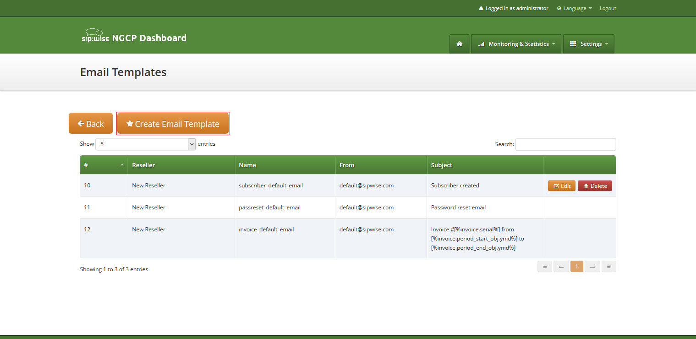The width and height of the screenshot is (696, 339).
Task: Click the Create Email Template button
Action: point(173,123)
